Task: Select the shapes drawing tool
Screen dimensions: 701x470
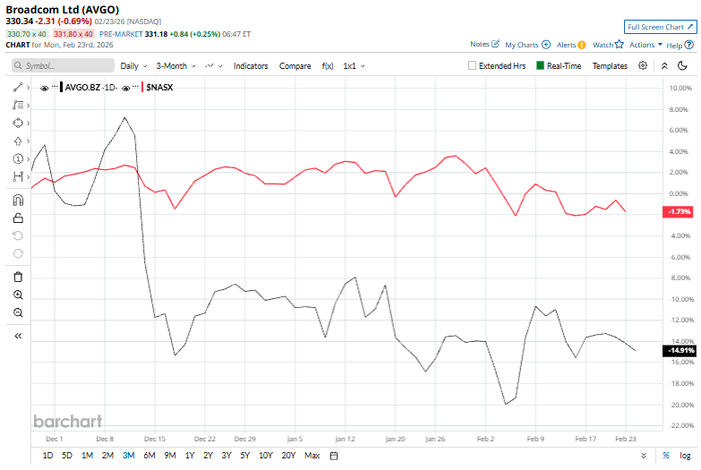Action: pyautogui.click(x=17, y=123)
